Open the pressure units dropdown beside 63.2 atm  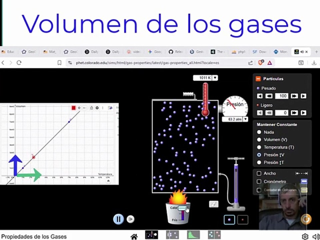click(246, 119)
